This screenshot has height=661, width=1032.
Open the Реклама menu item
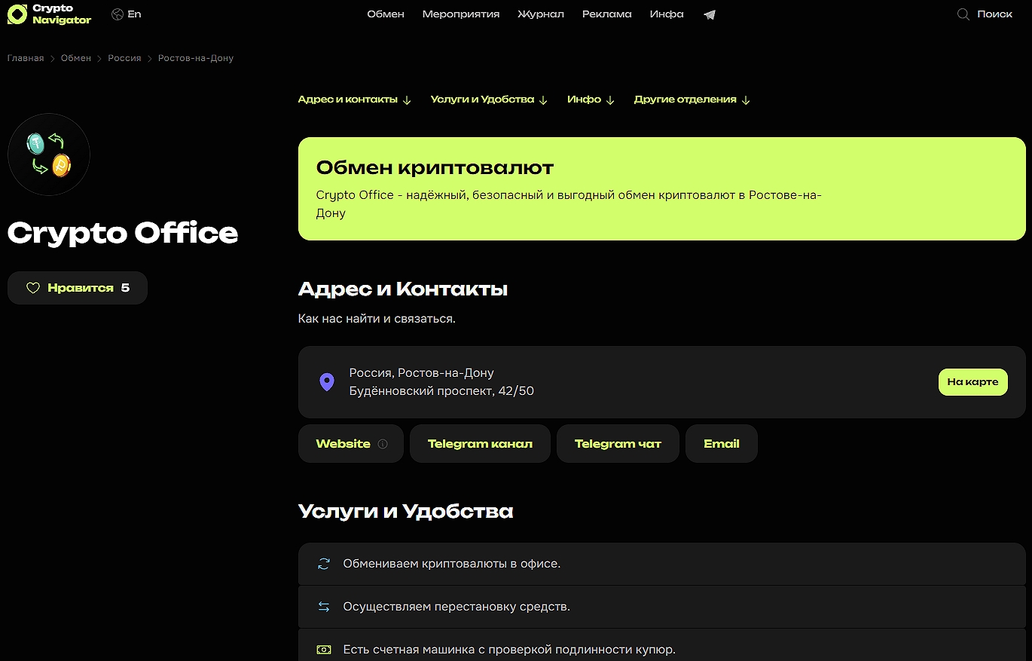coord(607,14)
